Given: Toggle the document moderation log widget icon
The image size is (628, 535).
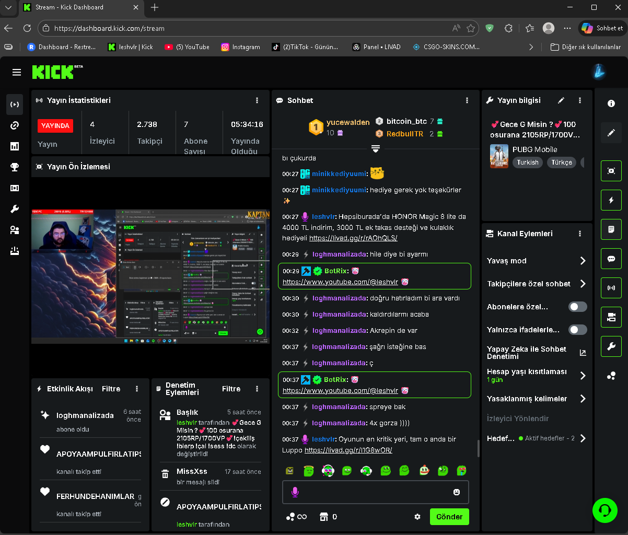Looking at the screenshot, I should point(611,229).
